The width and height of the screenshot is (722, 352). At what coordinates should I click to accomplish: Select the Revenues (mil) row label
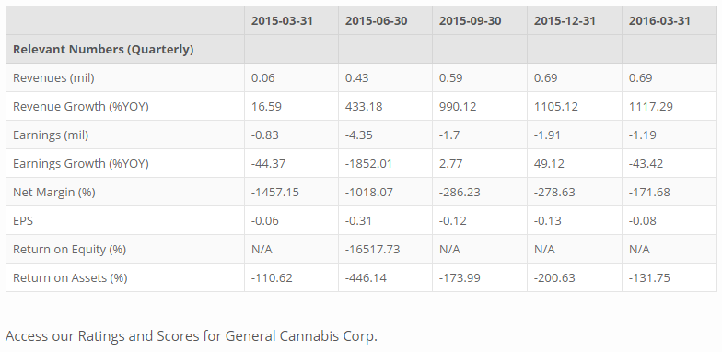point(53,77)
